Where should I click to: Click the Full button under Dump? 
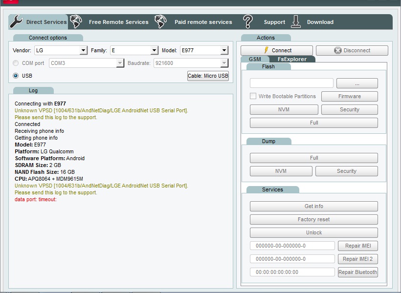tap(314, 158)
